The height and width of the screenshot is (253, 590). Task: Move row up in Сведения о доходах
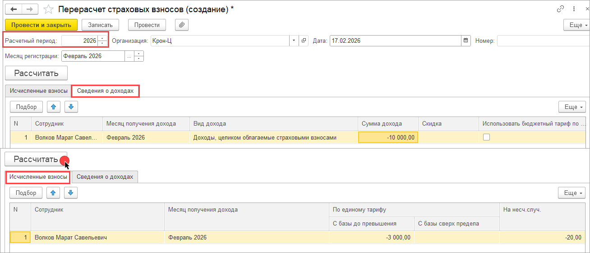[53, 107]
